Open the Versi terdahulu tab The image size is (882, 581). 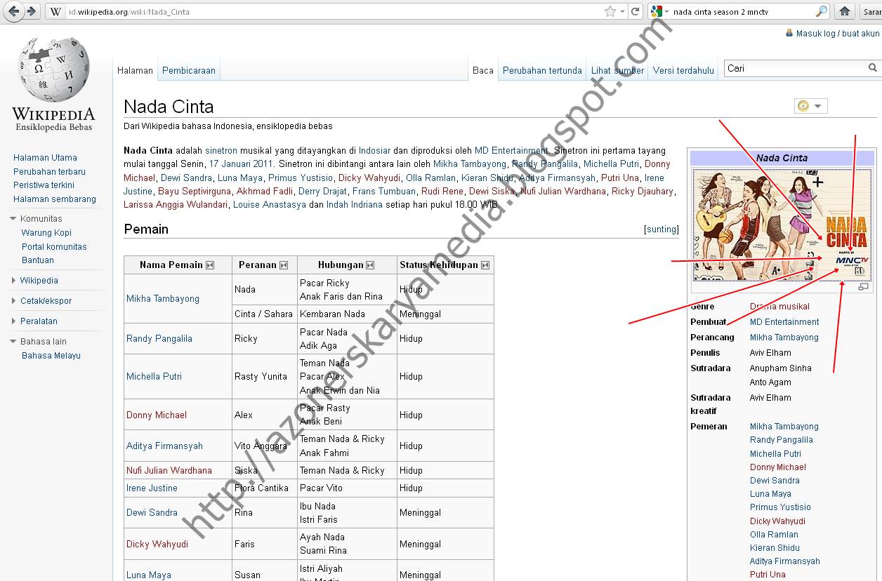683,70
